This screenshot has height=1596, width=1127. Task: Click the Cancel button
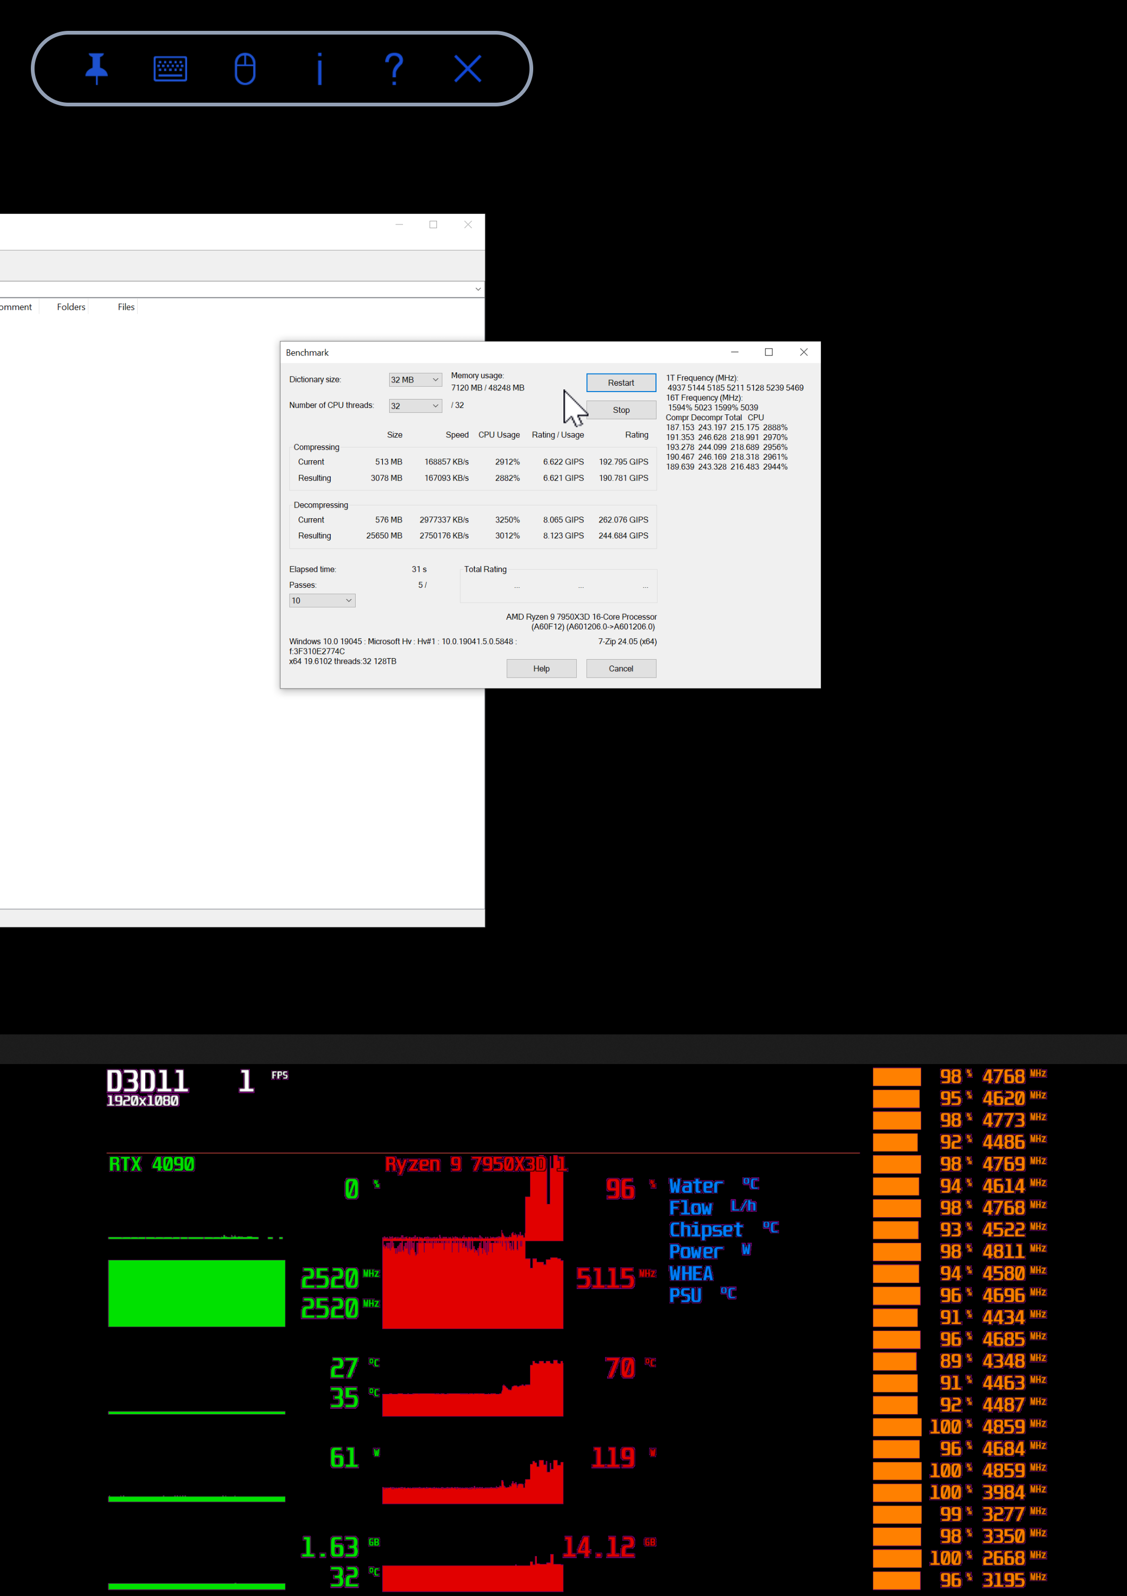[621, 669]
